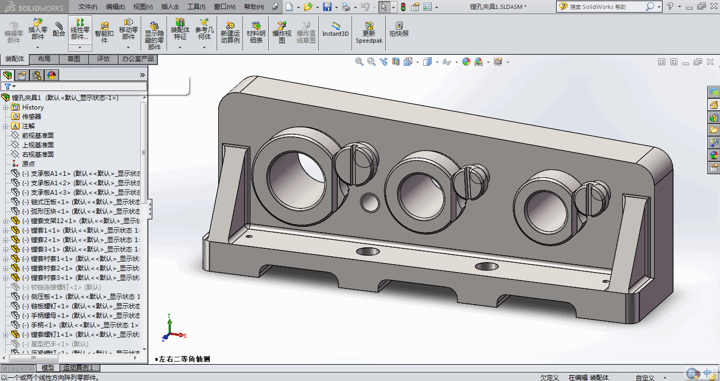Click the Previous View icon
The image size is (720, 381).
click(x=383, y=62)
